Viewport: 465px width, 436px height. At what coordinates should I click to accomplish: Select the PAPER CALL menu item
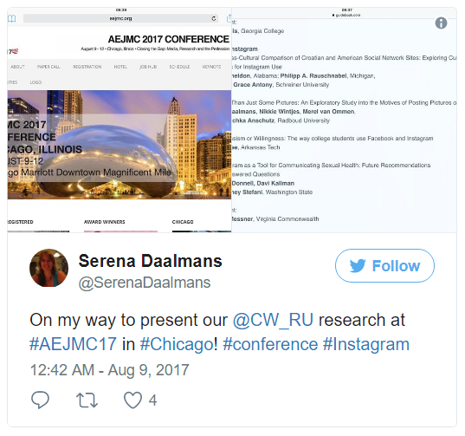[x=48, y=67]
